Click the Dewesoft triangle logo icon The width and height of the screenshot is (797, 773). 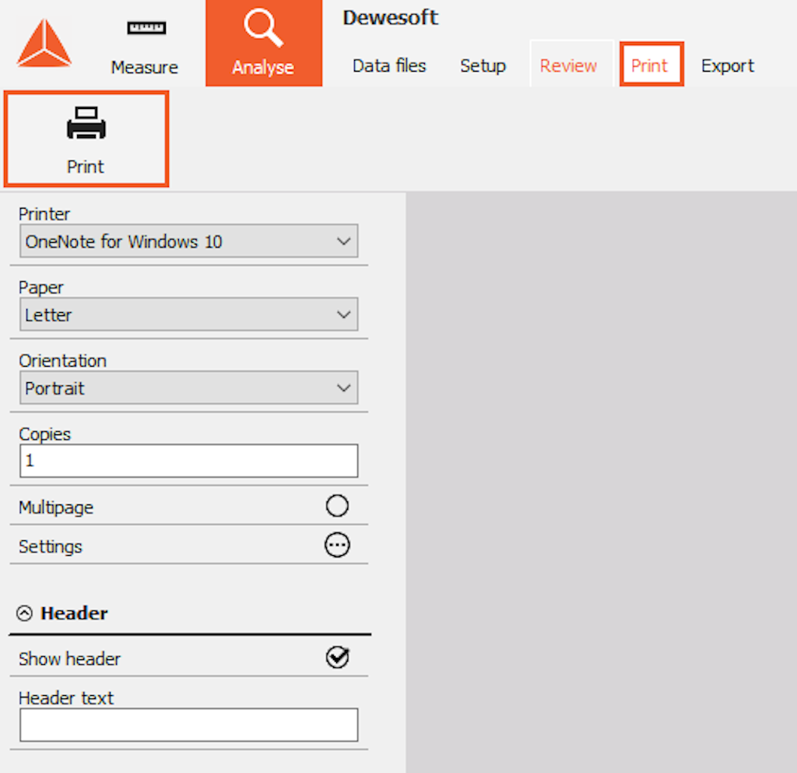44,44
